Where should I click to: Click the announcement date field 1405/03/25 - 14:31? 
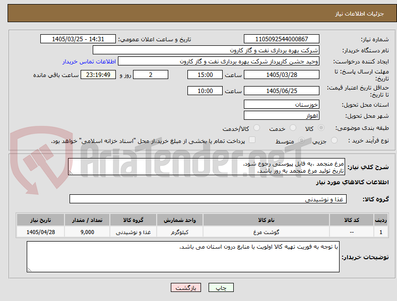coord(78,39)
